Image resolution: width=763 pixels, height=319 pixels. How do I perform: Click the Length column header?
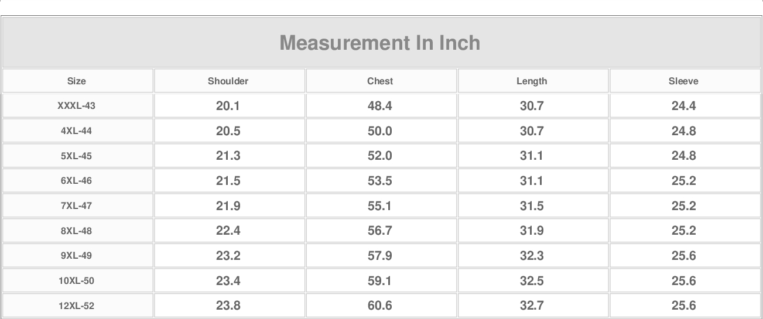(x=532, y=81)
